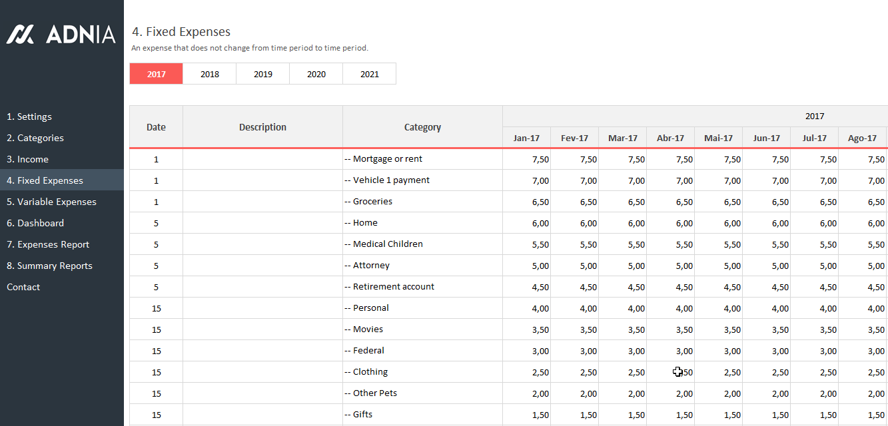888x426 pixels.
Task: Open the Dashboard view
Action: coord(35,223)
